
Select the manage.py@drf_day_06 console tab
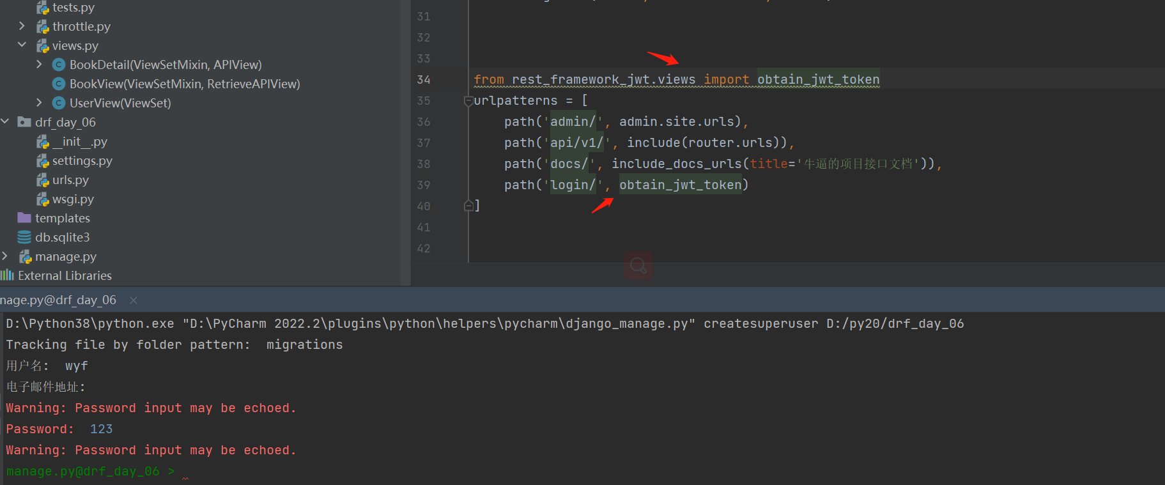tap(58, 300)
